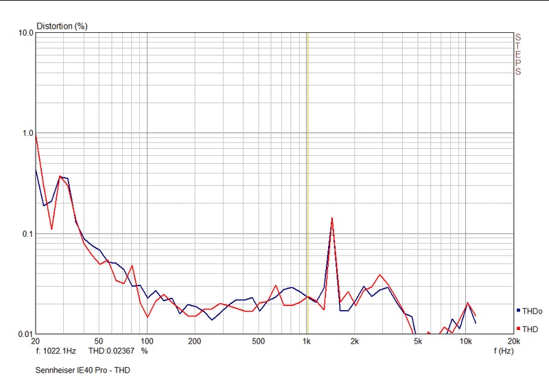The width and height of the screenshot is (549, 376).
Task: Click the Distortion (%) axis title
Action: [62, 27]
